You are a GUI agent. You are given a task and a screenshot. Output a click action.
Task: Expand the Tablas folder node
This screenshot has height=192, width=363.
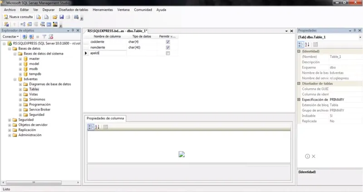[x=20, y=89]
